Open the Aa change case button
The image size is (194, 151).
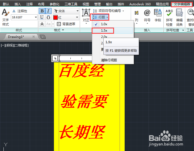[x=48, y=24]
